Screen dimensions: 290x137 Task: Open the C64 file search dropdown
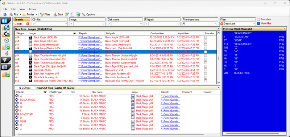[66, 24]
